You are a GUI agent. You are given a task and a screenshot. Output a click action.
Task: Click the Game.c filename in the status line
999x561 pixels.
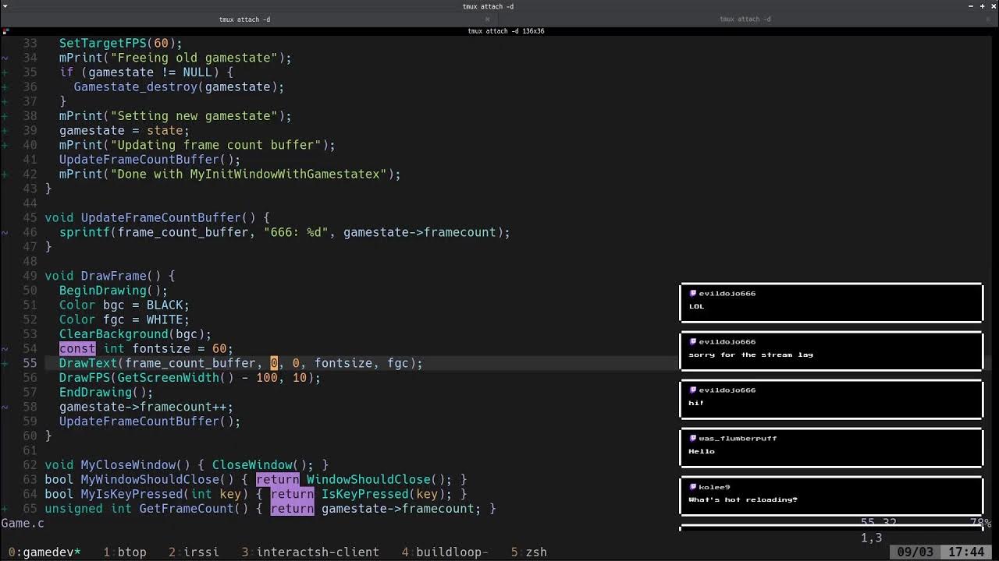point(23,523)
